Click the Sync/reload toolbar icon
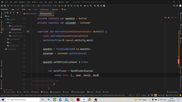 click(8, 6)
